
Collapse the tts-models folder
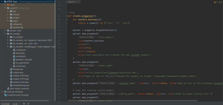[x=5, y=34]
